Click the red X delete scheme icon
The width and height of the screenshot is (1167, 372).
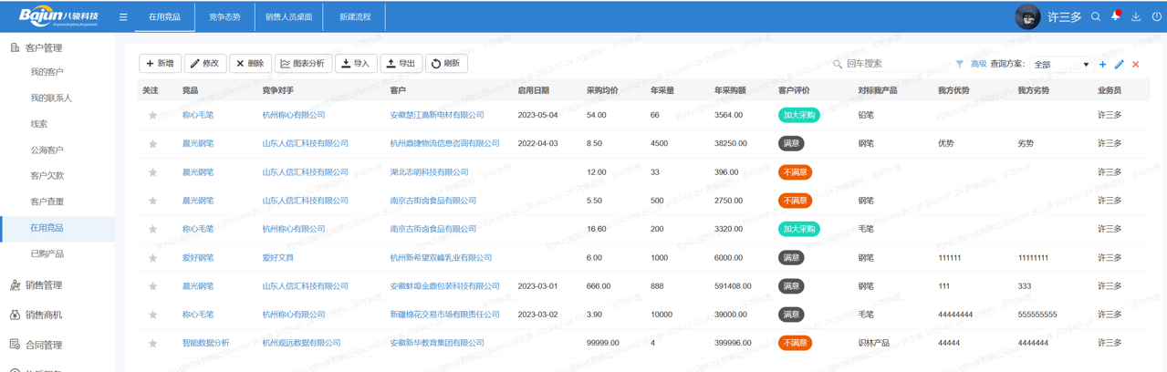click(x=1136, y=65)
